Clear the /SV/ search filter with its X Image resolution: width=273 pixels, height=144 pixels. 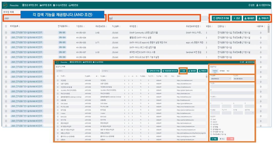(208, 18)
